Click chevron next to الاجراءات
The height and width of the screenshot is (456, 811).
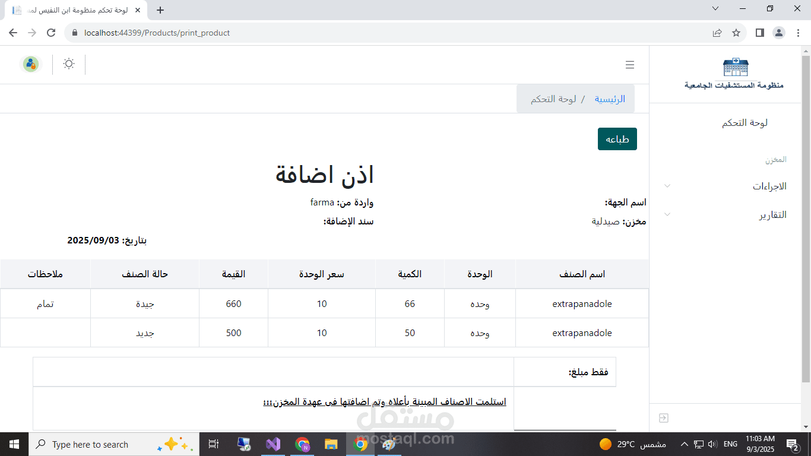click(x=667, y=186)
